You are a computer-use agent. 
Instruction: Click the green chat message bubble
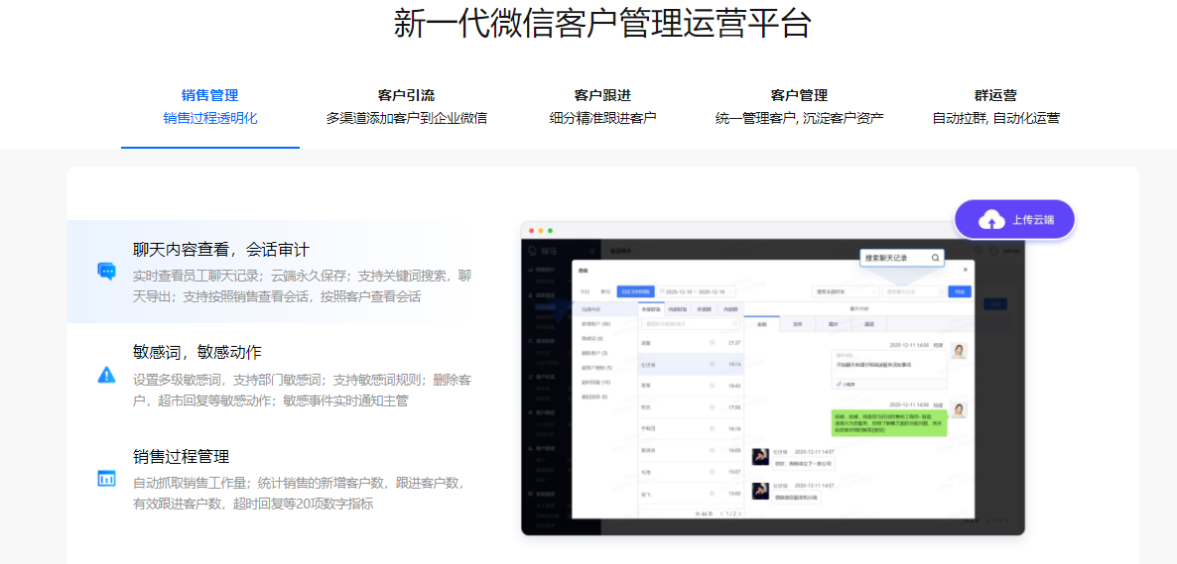pos(889,423)
